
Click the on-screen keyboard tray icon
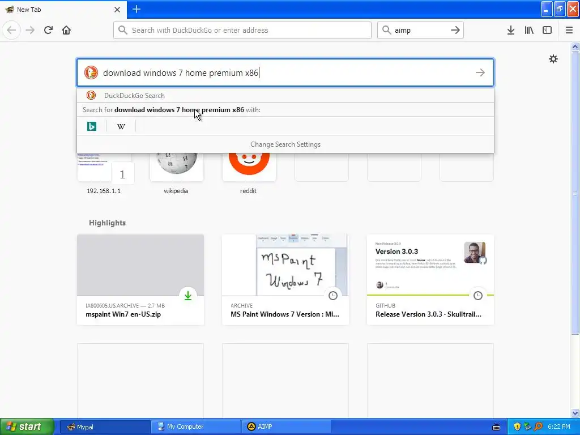(x=496, y=427)
